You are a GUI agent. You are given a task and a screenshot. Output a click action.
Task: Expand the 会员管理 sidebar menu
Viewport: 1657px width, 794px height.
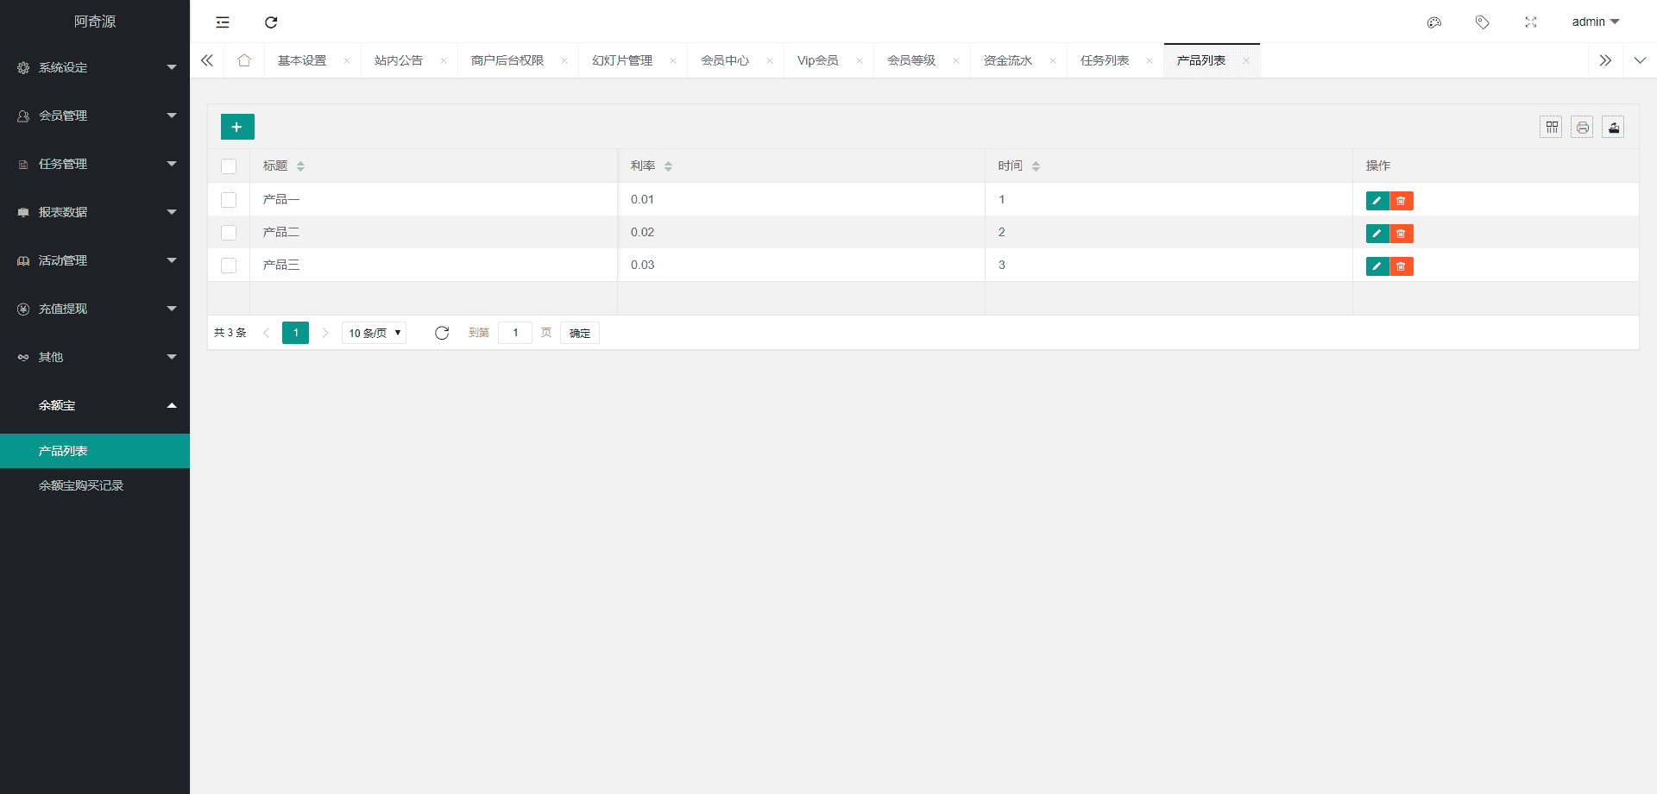(95, 116)
